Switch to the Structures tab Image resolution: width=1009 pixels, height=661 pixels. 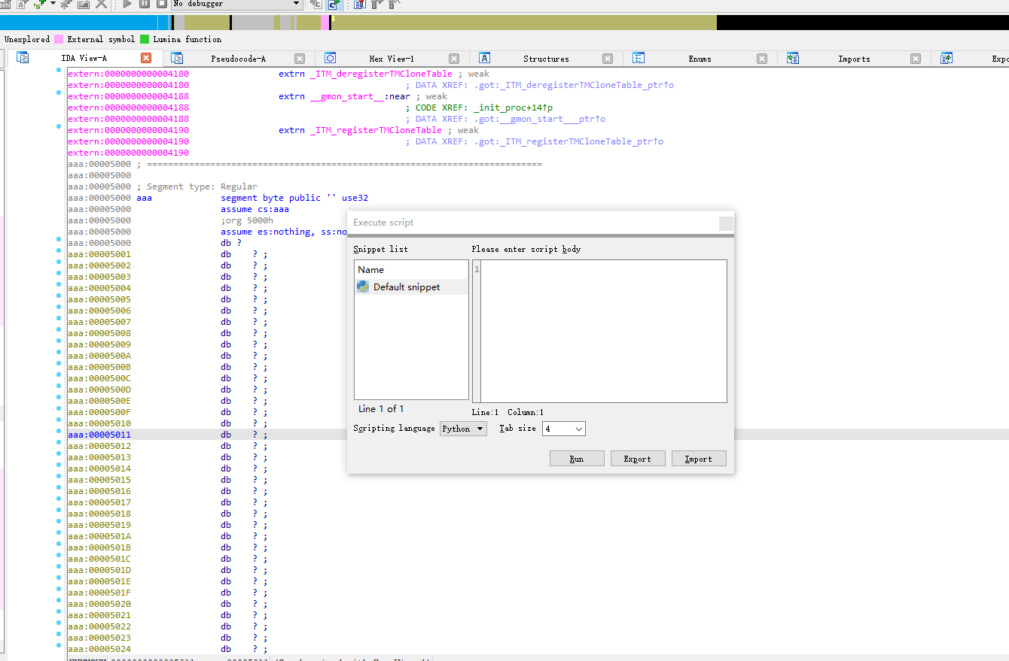point(545,58)
